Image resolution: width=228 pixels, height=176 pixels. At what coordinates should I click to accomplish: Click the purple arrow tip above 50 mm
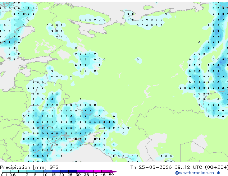pos(114,171)
